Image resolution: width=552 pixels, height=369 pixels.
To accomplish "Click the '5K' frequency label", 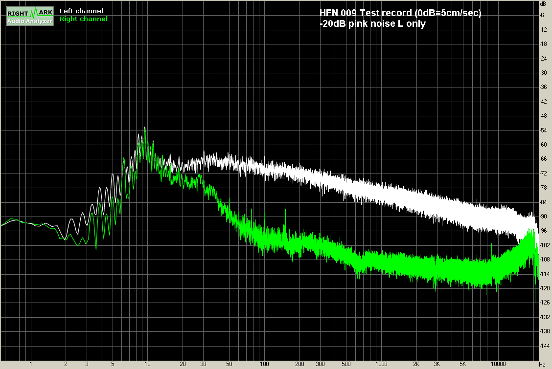I will (462, 364).
